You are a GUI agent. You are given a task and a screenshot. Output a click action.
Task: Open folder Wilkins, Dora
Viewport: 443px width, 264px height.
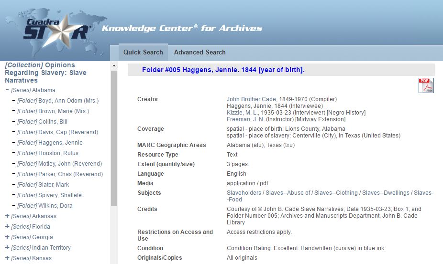(x=45, y=206)
